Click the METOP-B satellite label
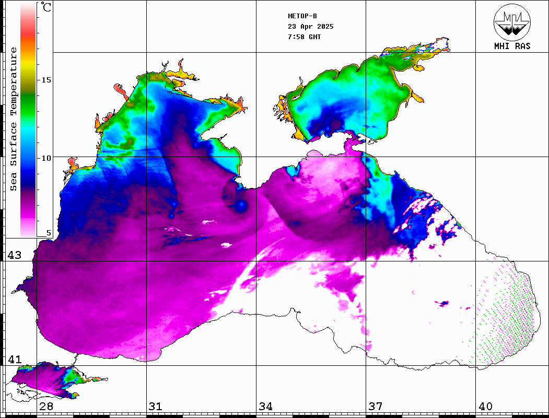 click(302, 16)
